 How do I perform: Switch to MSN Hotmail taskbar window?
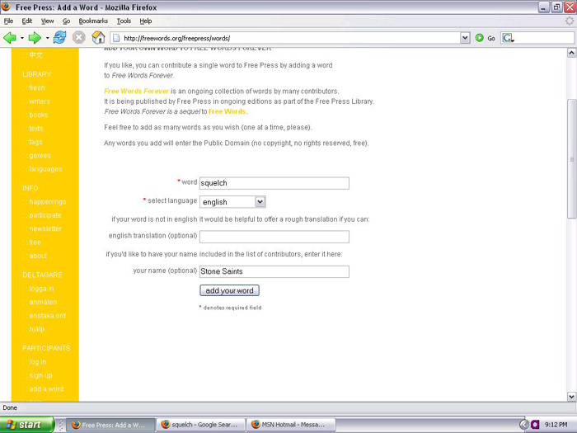(291, 425)
